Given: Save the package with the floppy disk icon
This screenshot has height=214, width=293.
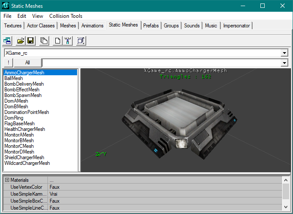Looking at the screenshot, I should click(30, 40).
